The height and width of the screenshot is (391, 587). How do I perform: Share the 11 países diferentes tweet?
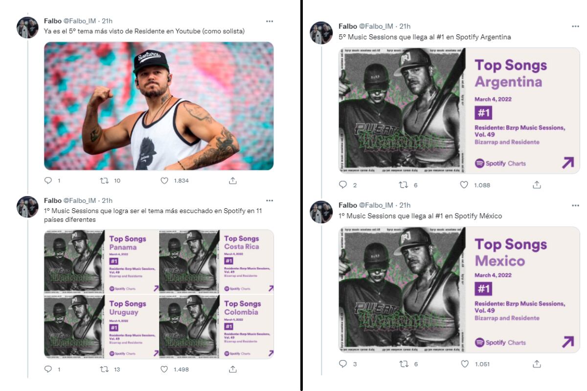(233, 369)
